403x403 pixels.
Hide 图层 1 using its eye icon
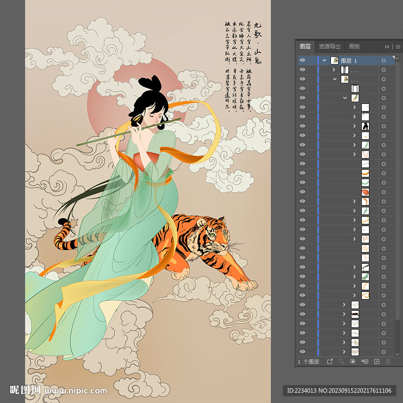[x=302, y=60]
